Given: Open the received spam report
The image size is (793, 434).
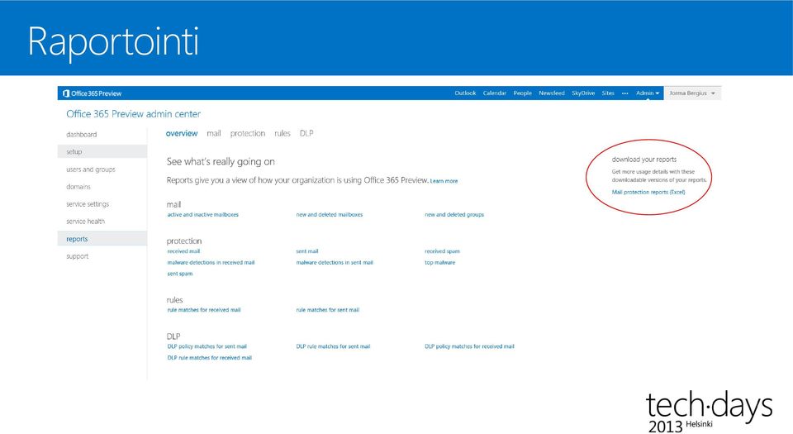Looking at the screenshot, I should coord(442,251).
